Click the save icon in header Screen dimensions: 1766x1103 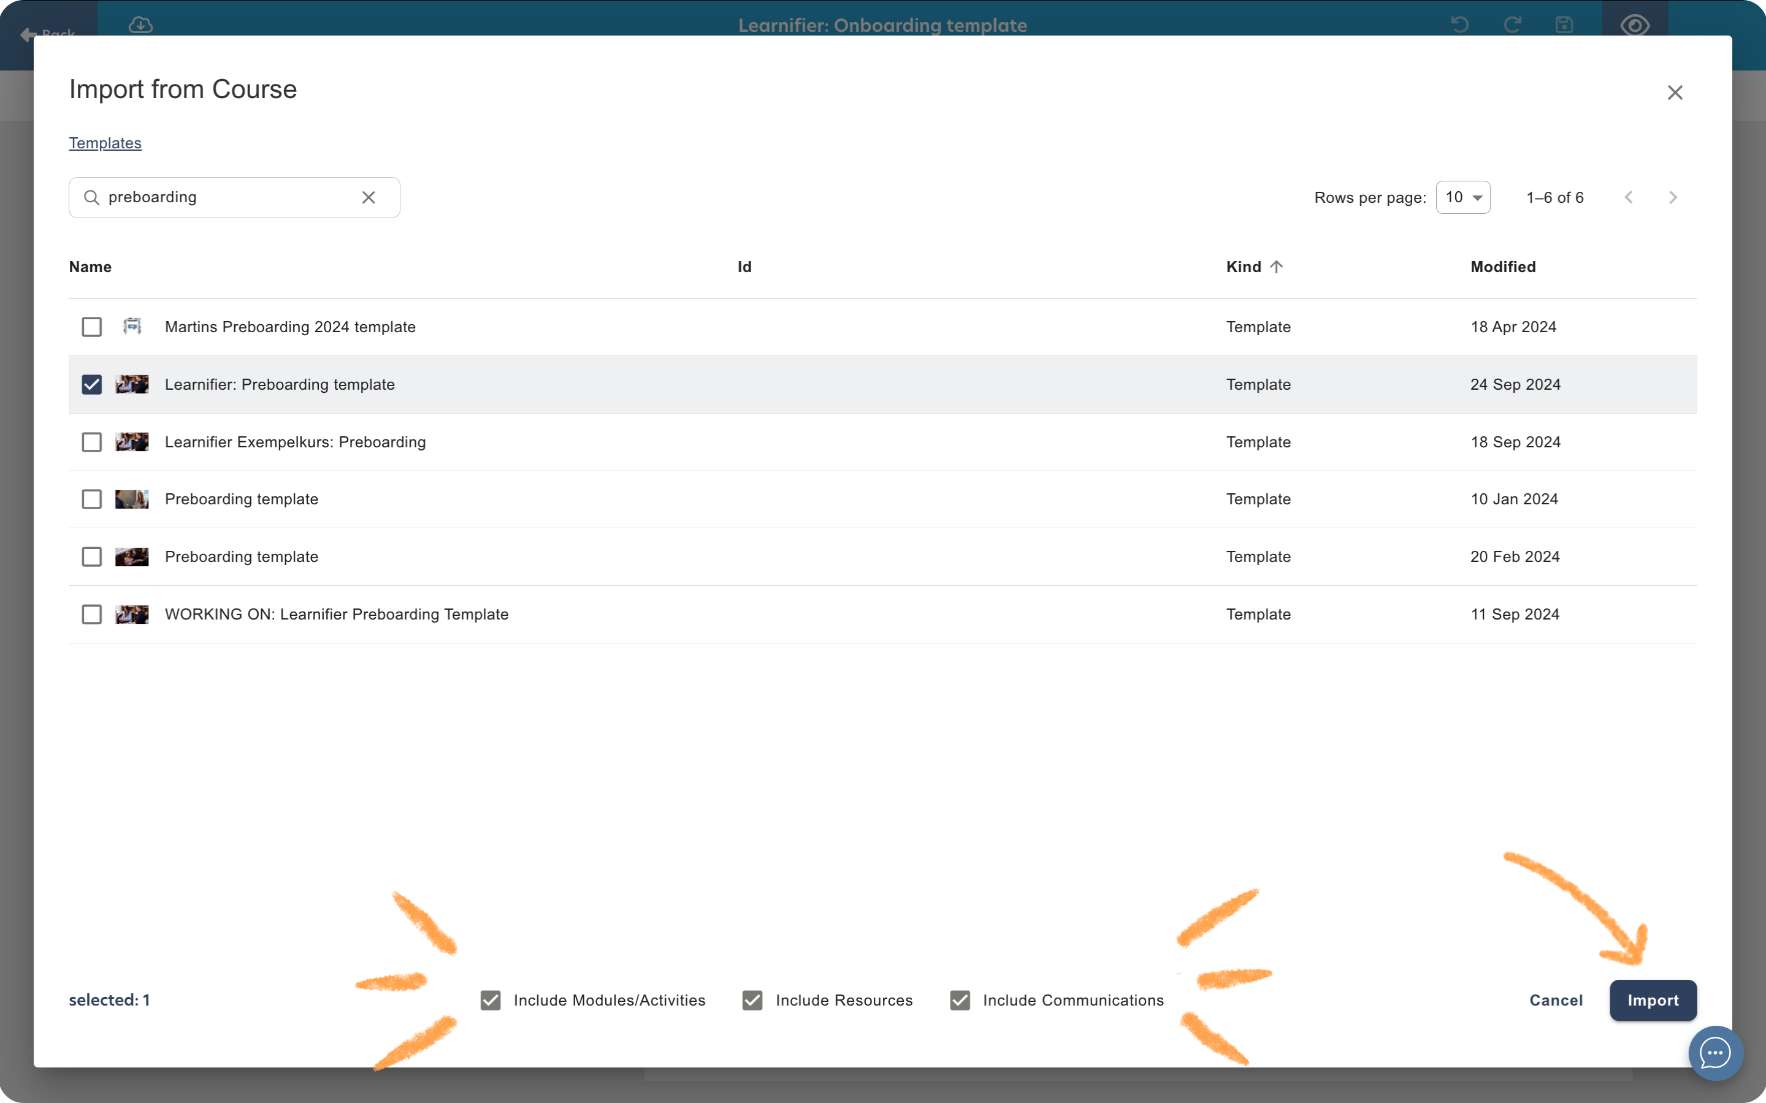(x=1564, y=25)
